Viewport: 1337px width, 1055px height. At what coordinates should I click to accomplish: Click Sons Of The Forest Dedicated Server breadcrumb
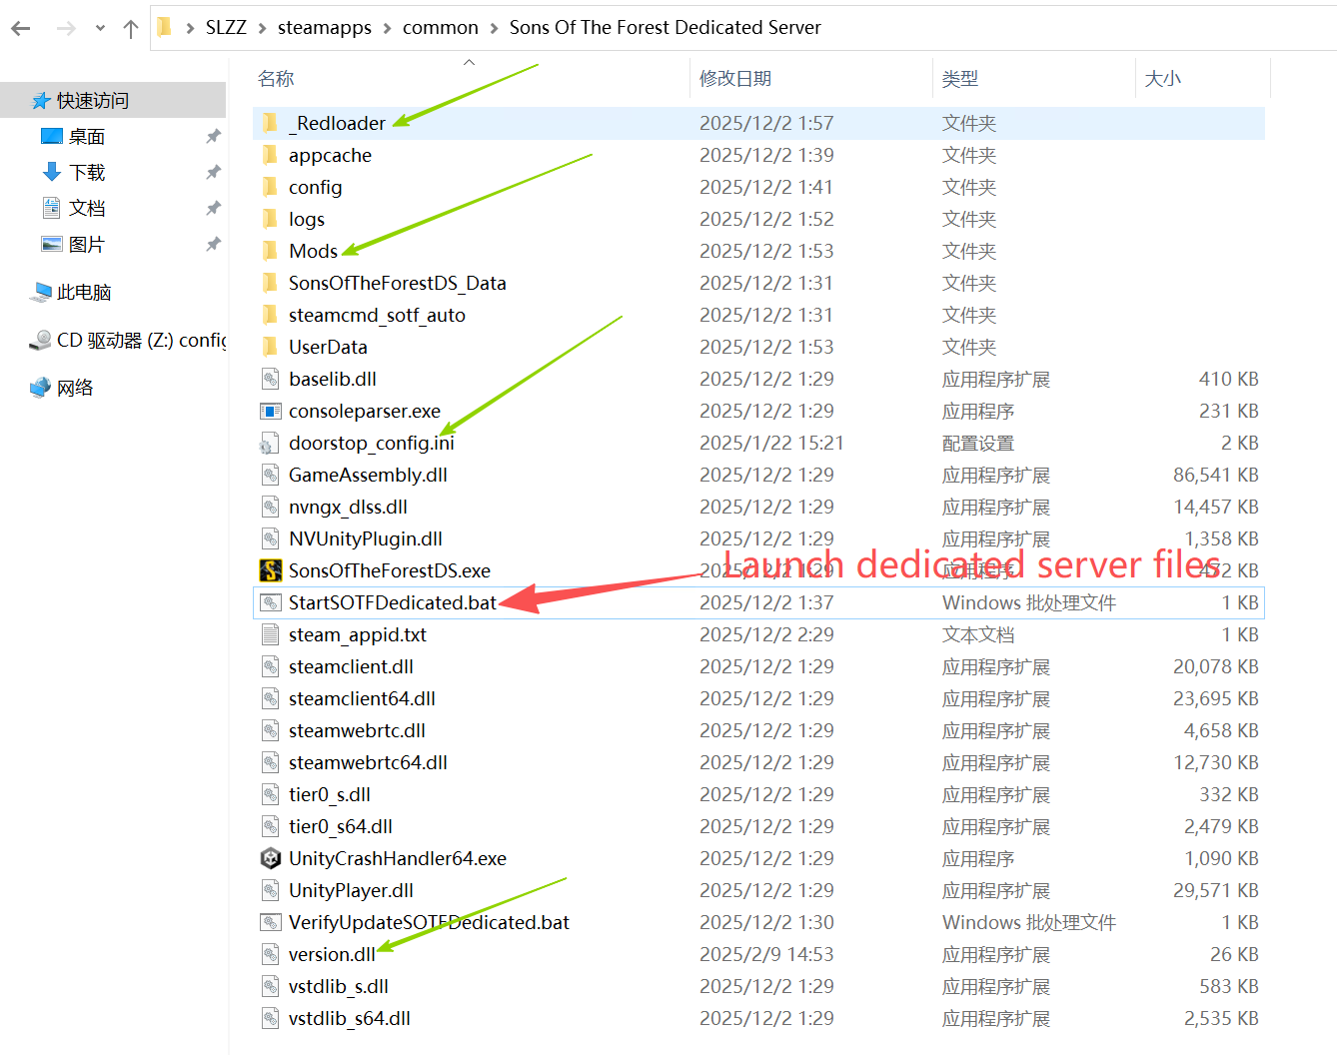[x=666, y=28]
